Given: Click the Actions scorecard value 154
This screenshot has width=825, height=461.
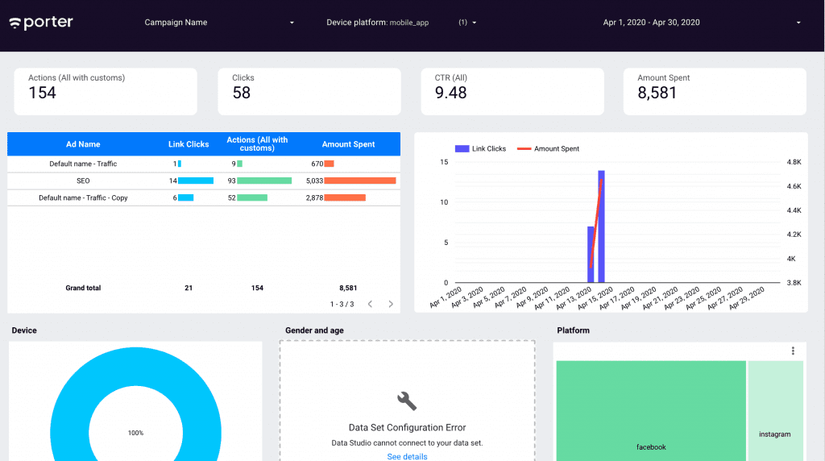Looking at the screenshot, I should pos(42,93).
